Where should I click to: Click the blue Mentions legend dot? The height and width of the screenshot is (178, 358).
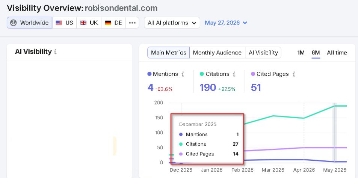click(150, 74)
